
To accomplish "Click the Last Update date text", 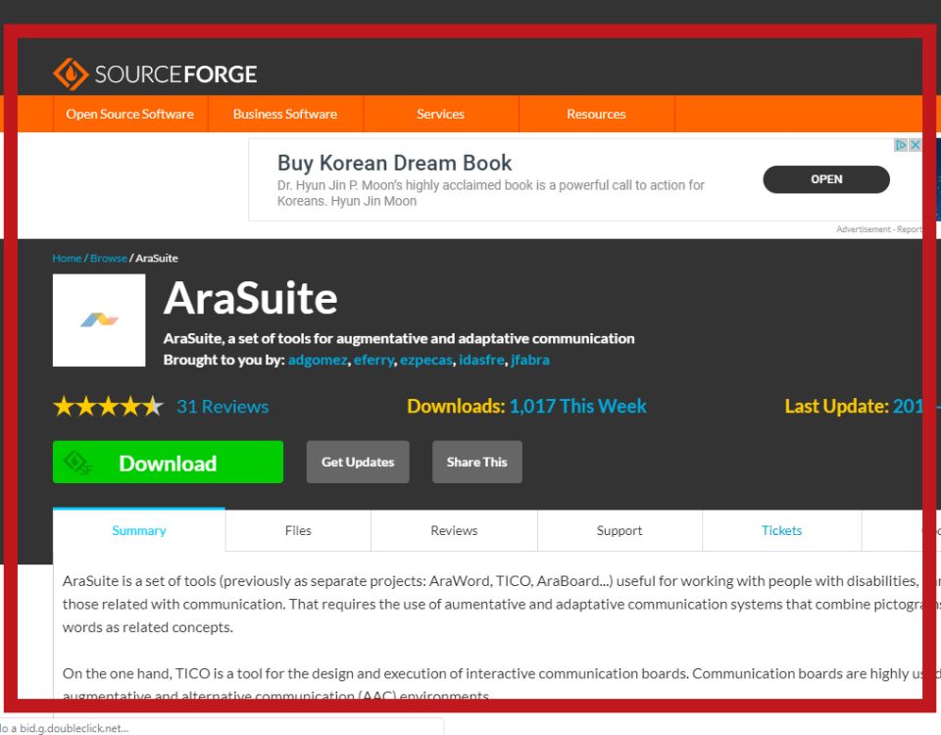I will pos(854,406).
